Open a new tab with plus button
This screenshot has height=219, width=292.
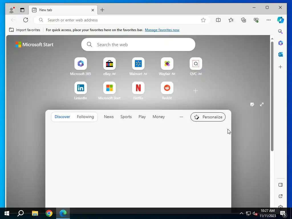tap(102, 10)
